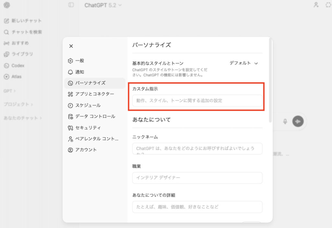Click the add person icon
Image resolution: width=332 pixels, height=228 pixels.
pos(316,5)
